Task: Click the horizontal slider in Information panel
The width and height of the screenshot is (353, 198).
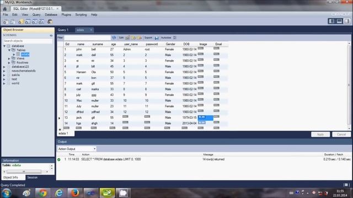Action: click(24, 172)
